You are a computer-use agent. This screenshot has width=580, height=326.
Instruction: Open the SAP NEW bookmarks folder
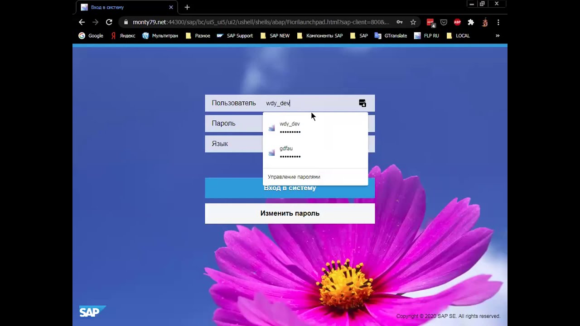(x=275, y=36)
